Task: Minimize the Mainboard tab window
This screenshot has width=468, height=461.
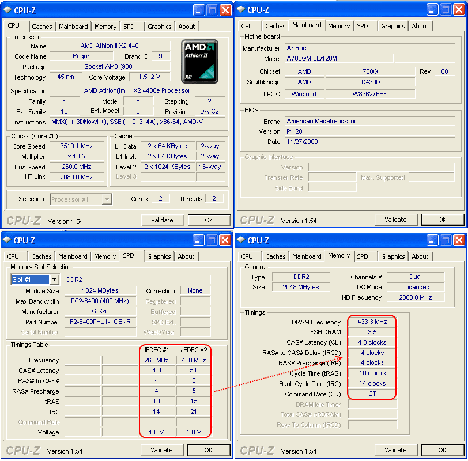Action: click(432, 10)
